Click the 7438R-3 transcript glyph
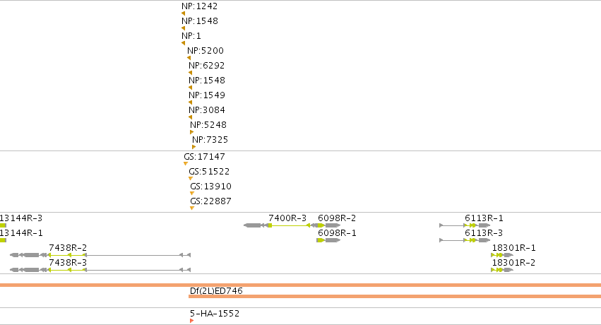601x325 pixels. (100, 270)
